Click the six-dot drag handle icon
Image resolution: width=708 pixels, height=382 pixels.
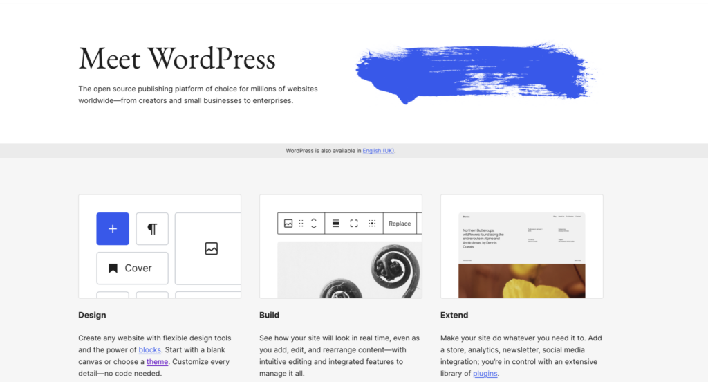coord(301,224)
